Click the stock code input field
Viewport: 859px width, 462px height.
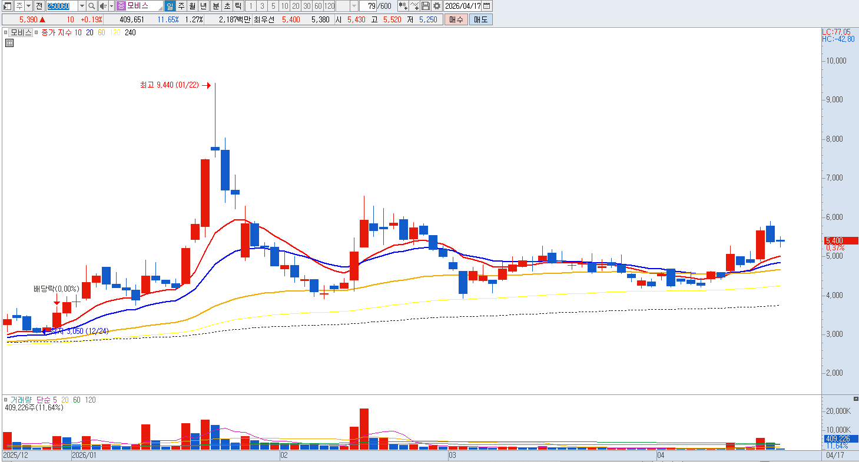pyautogui.click(x=62, y=6)
